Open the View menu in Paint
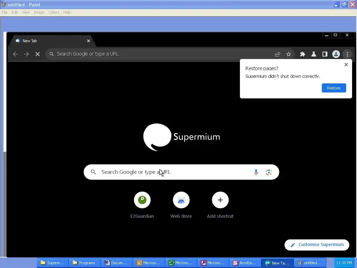357x268 pixels. click(26, 12)
